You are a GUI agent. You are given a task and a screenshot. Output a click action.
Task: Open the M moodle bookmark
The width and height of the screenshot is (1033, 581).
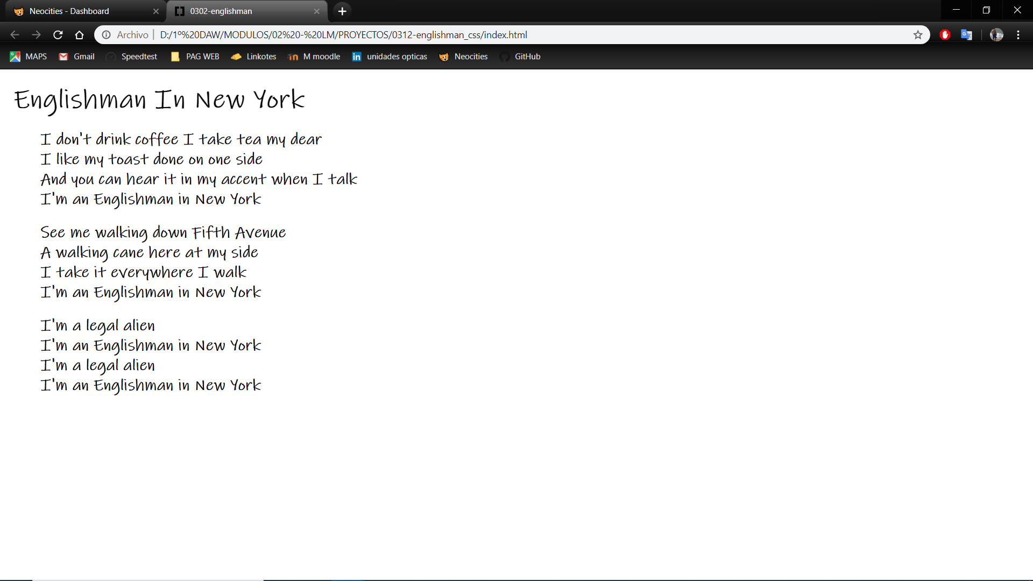point(314,56)
